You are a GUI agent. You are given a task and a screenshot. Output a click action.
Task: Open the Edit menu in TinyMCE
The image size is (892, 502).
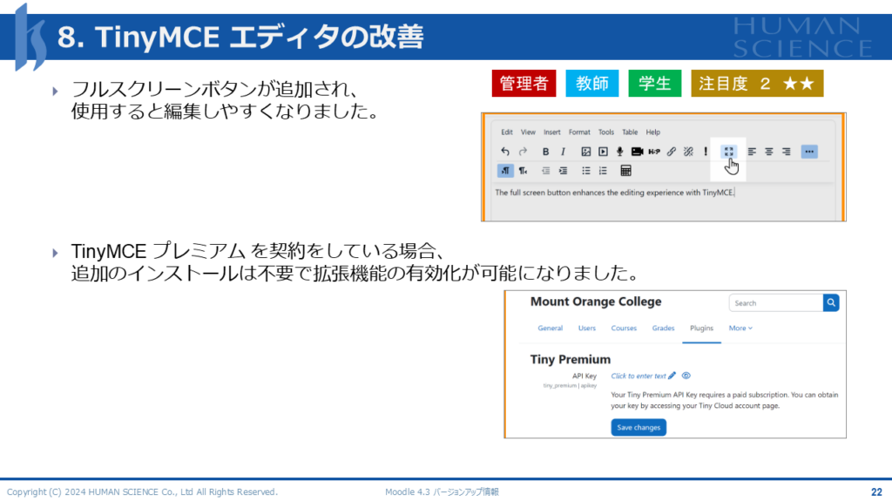pyautogui.click(x=507, y=132)
